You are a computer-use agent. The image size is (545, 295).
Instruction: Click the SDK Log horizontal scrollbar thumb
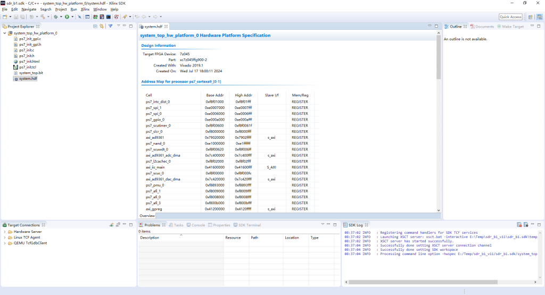click(x=423, y=282)
